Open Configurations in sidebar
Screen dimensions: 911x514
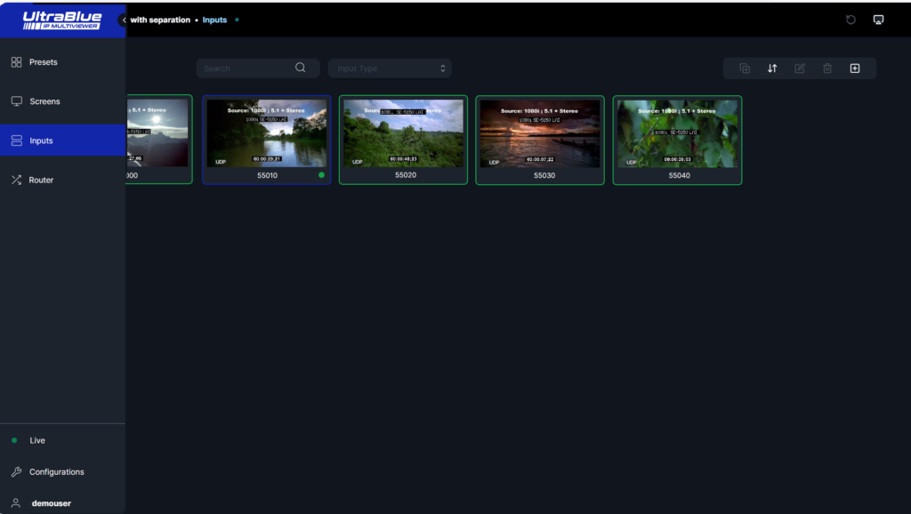coord(62,471)
